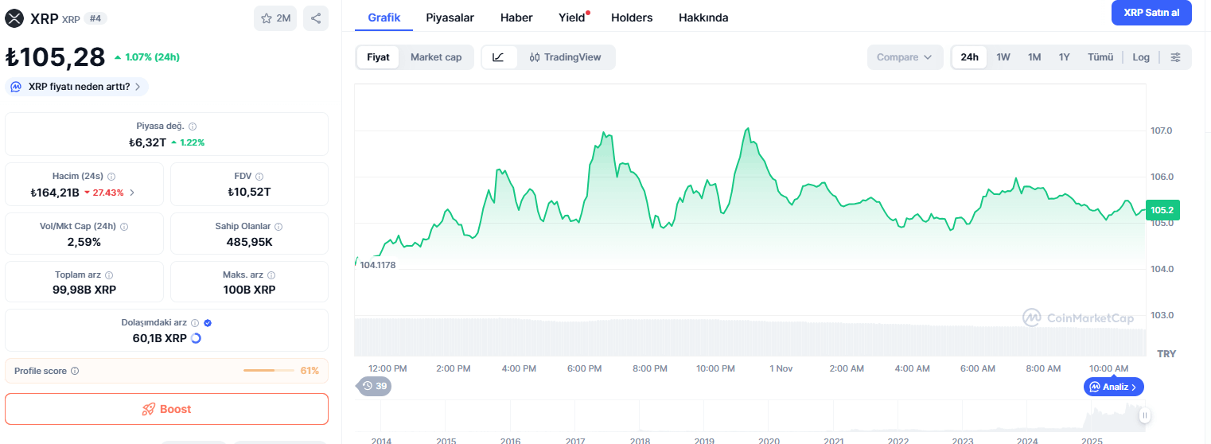Click FDV value ₺10,52T

[x=249, y=193]
